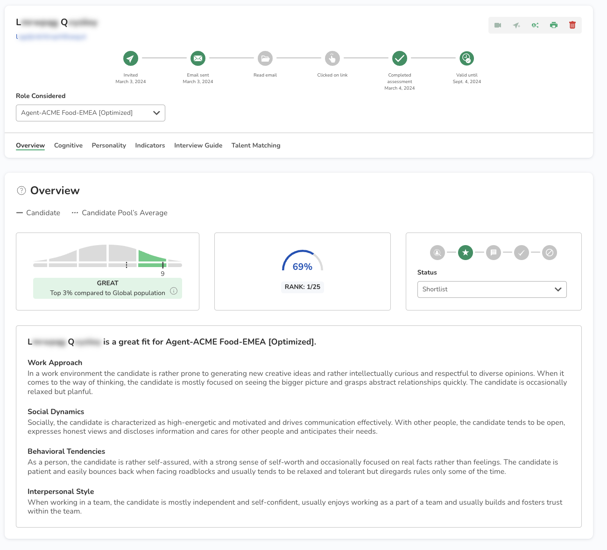Switch to the Cognitive tab
607x550 pixels.
point(68,146)
